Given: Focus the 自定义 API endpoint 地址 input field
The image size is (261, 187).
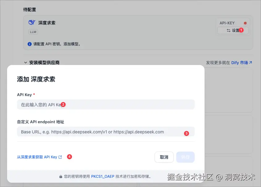Looking at the screenshot, I should pos(106,132).
